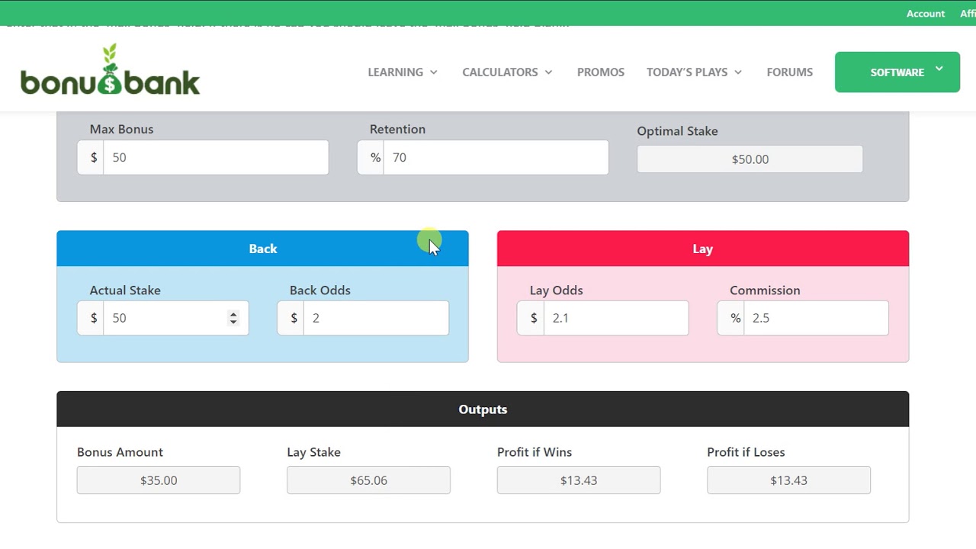This screenshot has height=549, width=976.
Task: Select the Lay Stake value $65.06
Action: pos(368,480)
